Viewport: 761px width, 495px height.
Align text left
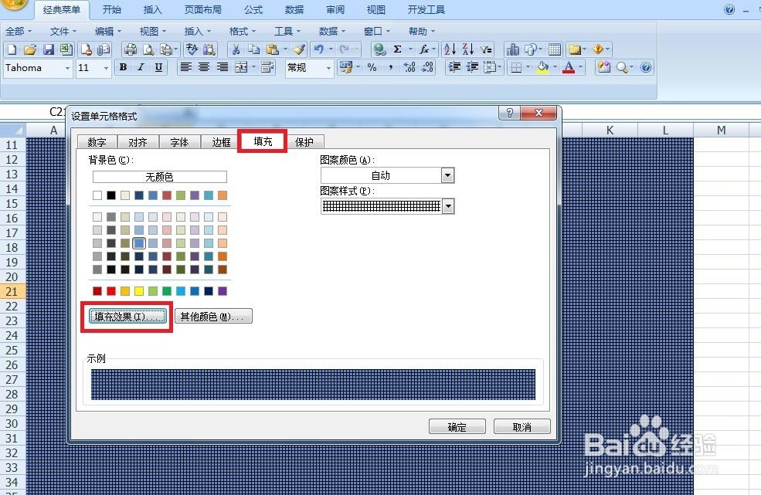[186, 67]
